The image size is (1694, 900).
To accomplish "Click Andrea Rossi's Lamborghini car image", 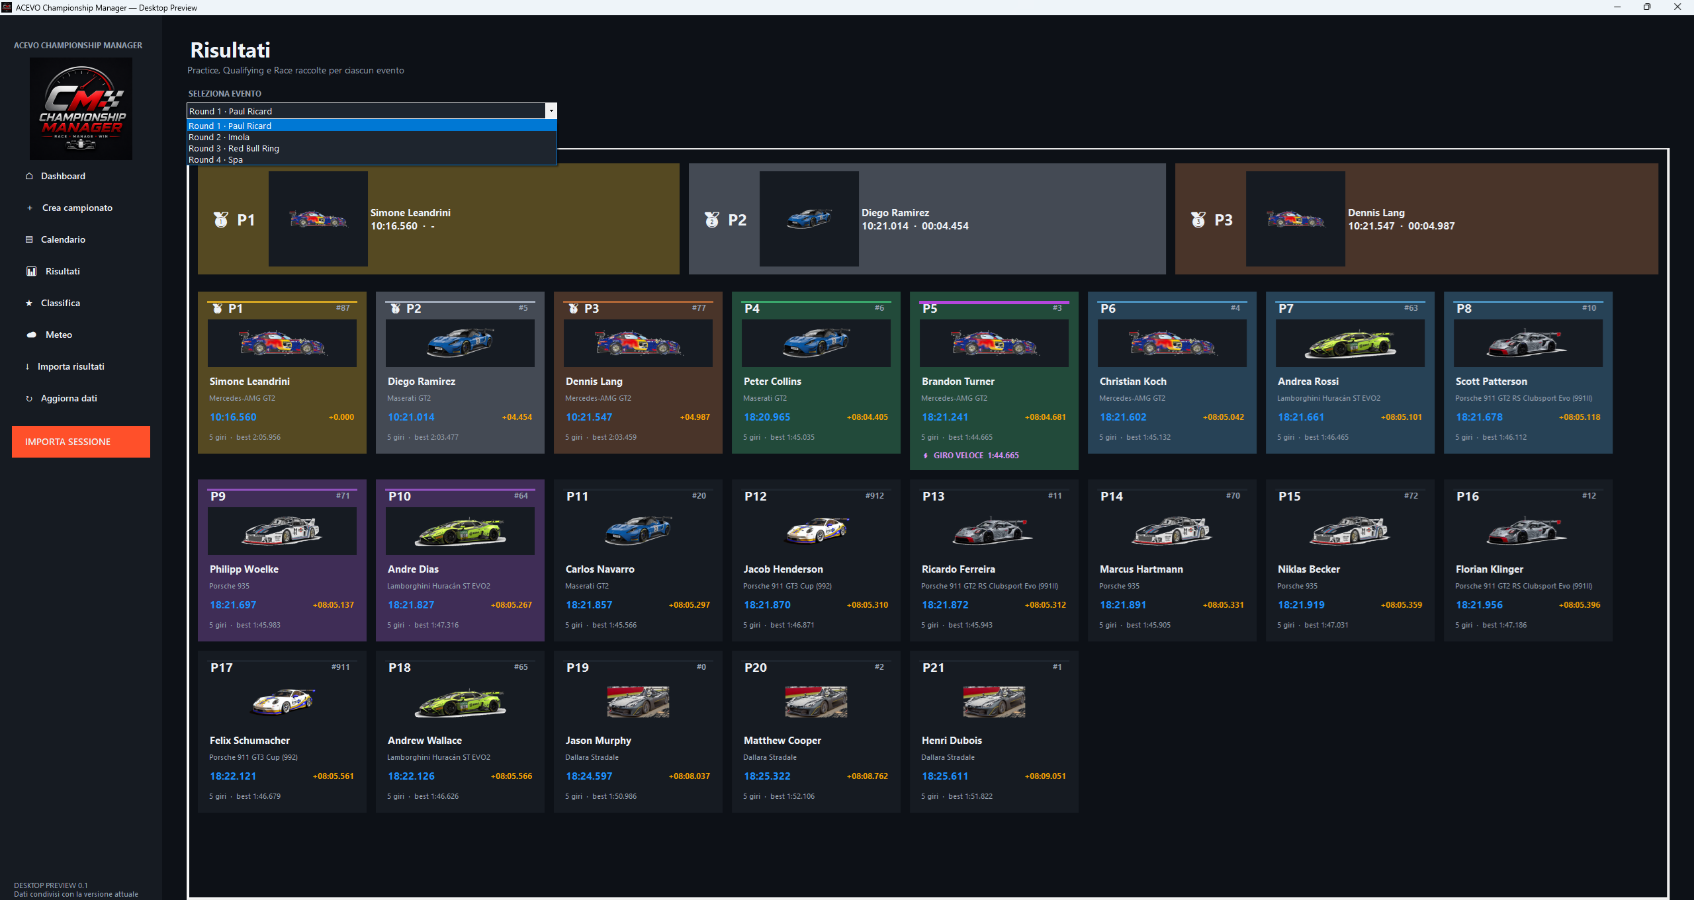I will [x=1350, y=343].
